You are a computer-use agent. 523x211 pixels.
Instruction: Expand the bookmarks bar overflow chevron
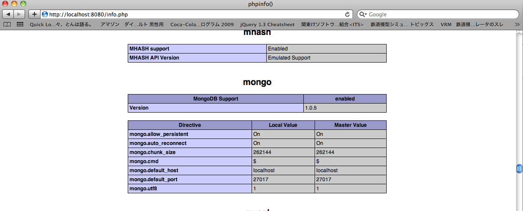point(517,25)
